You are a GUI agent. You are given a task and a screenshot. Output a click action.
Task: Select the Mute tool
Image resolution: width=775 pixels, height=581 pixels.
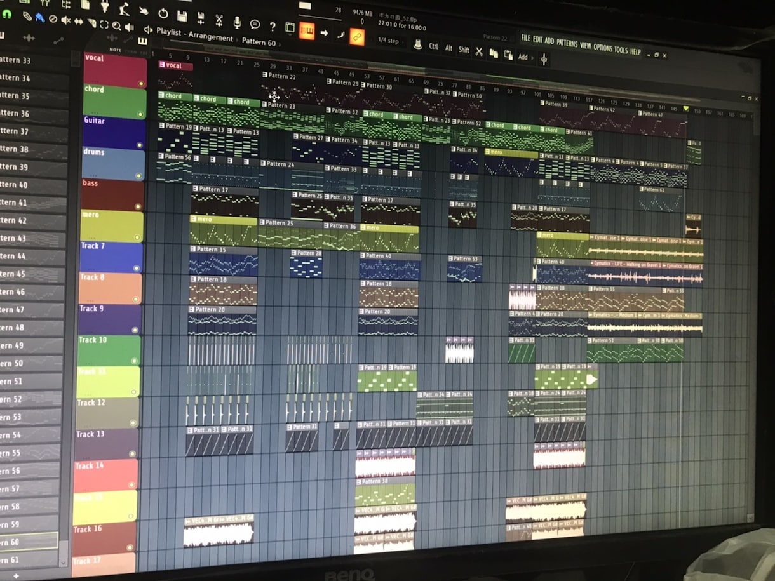click(65, 20)
